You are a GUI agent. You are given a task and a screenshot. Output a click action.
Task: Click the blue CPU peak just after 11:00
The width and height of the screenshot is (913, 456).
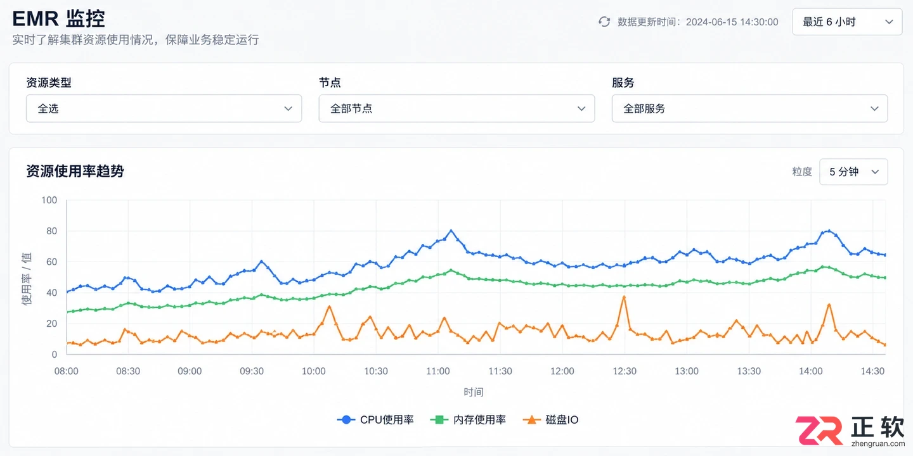click(x=451, y=231)
